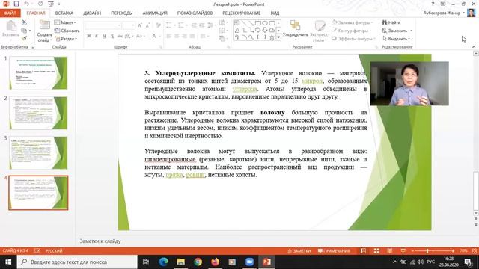The width and height of the screenshot is (479, 269).
Task: Adjust the zoom slider handle in status bar
Action: click(x=427, y=251)
